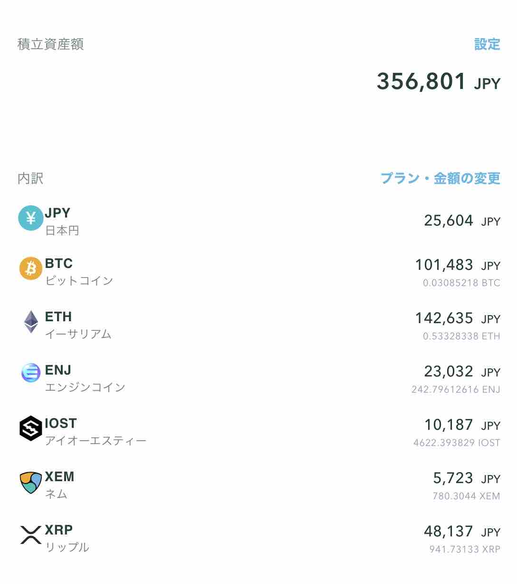Image resolution: width=517 pixels, height=584 pixels.
Task: Tap the Ethereum diamond icon
Action: tap(31, 322)
